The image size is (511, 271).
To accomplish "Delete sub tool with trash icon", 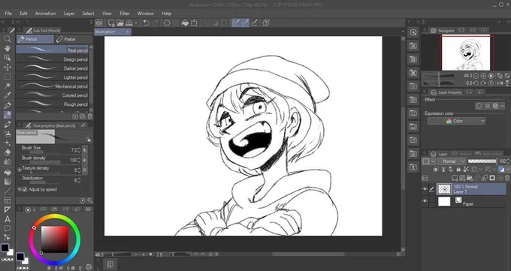I will pos(90,116).
